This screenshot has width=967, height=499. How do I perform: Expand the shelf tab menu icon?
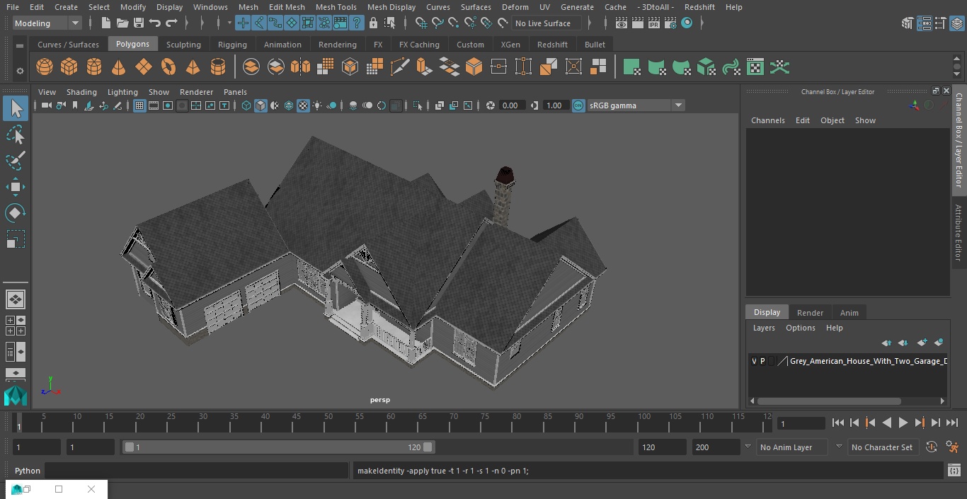pos(20,45)
